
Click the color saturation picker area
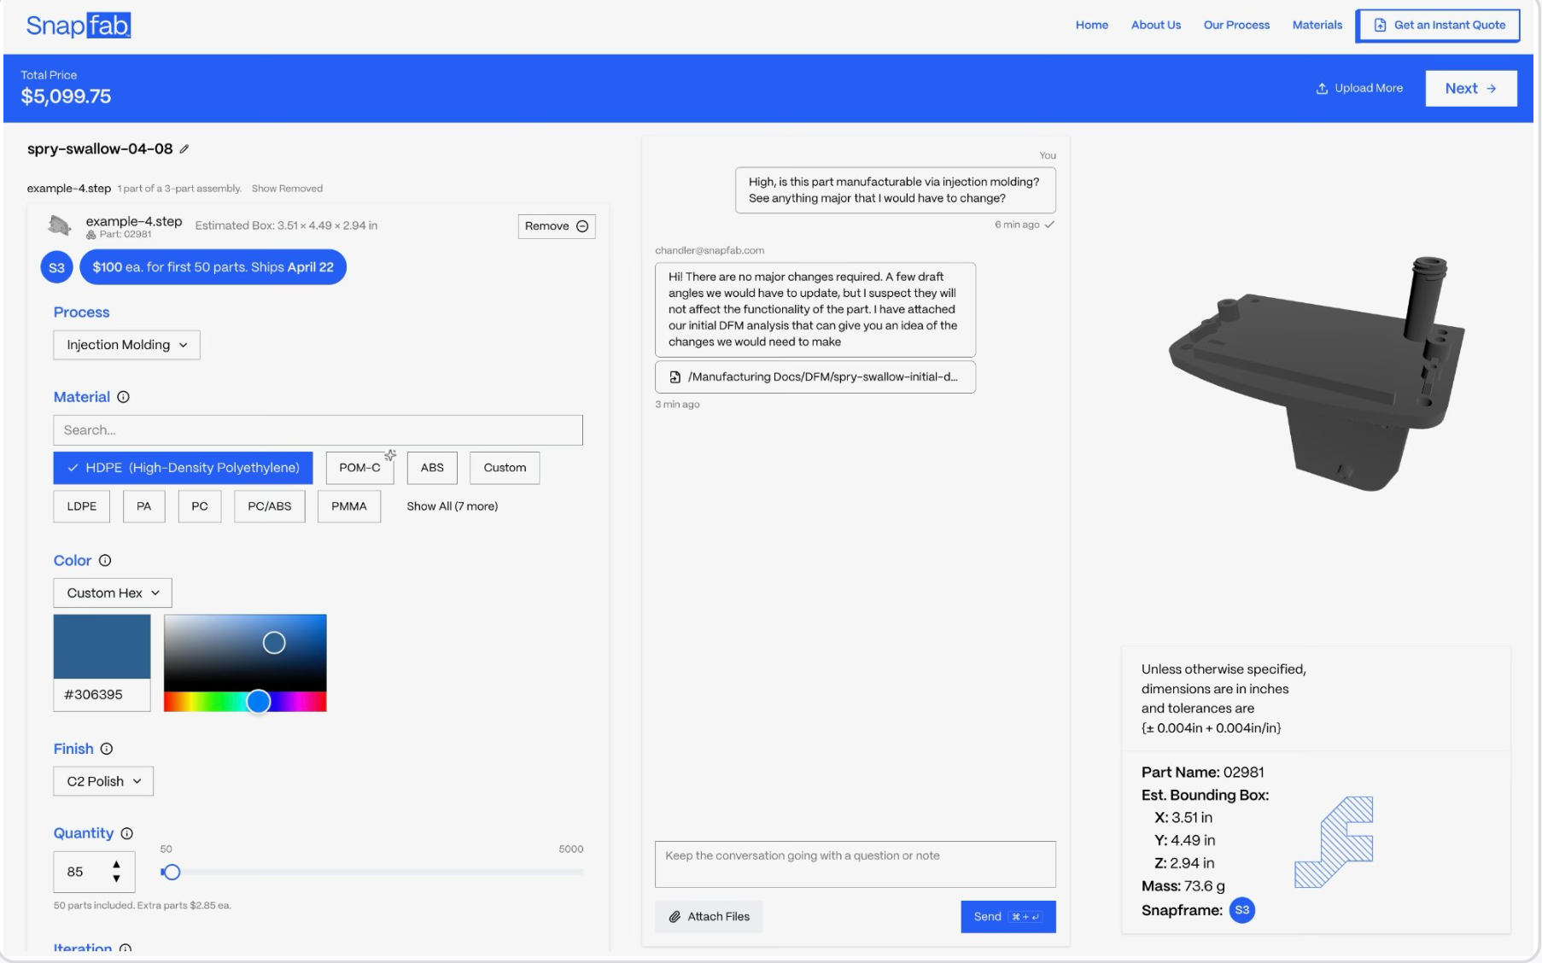(245, 653)
